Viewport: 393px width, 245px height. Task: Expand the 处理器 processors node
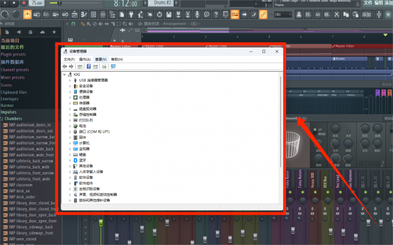tap(70, 97)
